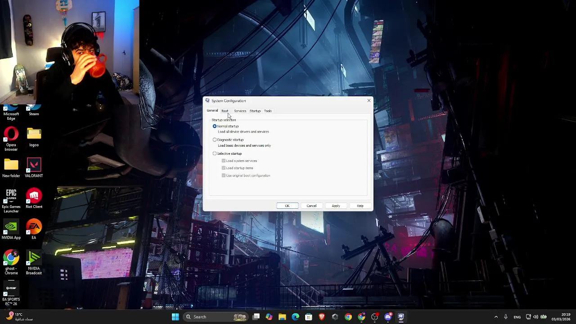The image size is (576, 324).
Task: Switch to the Tools tab
Action: click(x=268, y=111)
